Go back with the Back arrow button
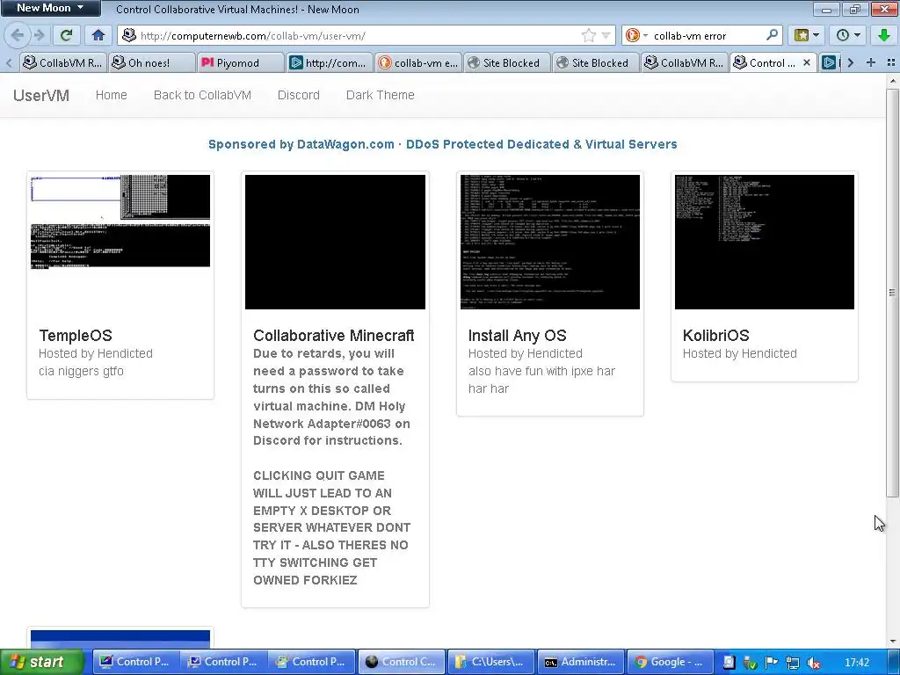The image size is (900, 675). pos(18,35)
